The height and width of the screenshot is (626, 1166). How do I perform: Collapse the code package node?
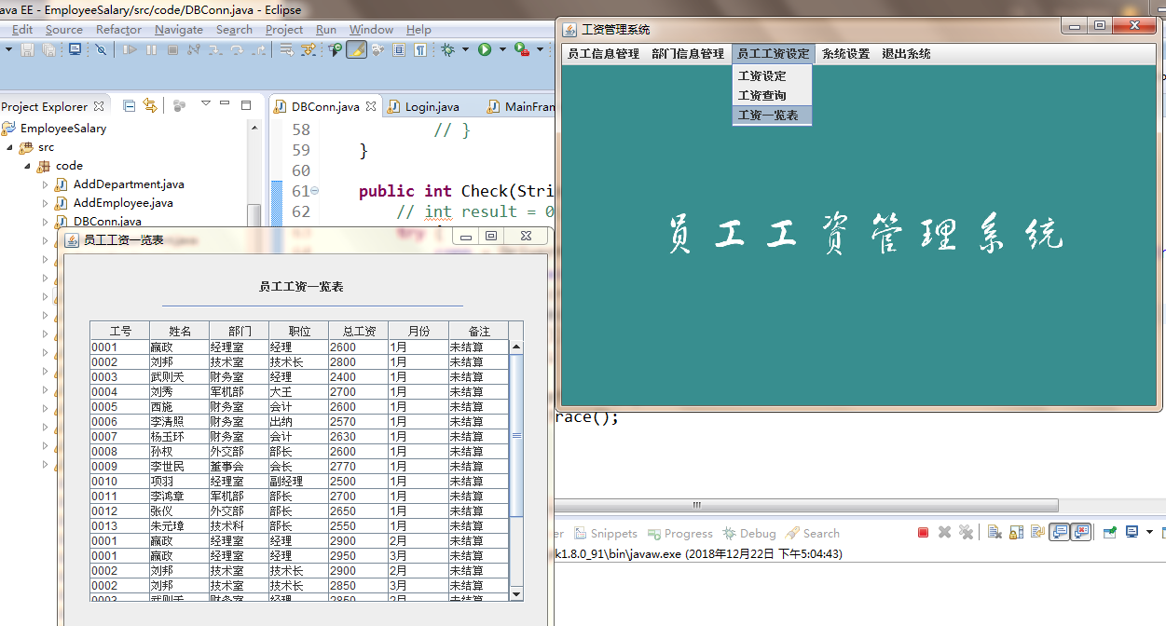pos(28,166)
